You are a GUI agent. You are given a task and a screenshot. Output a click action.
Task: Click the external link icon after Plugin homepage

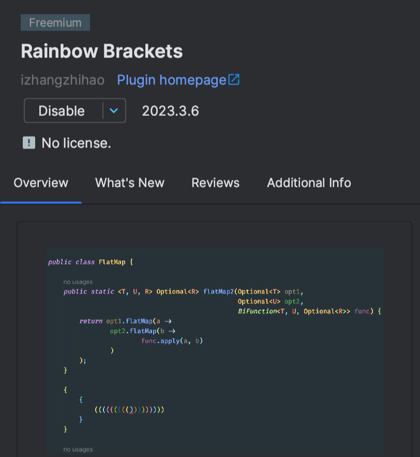tap(234, 80)
